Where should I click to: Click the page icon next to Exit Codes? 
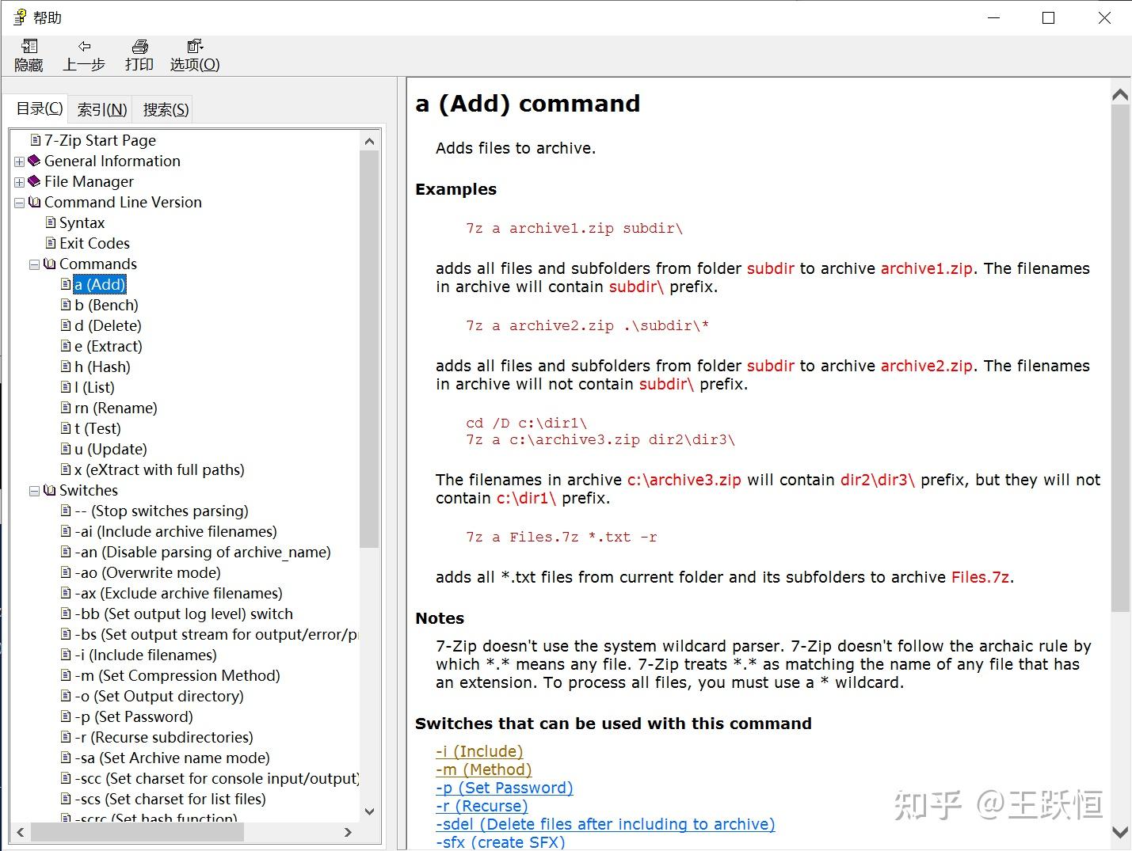point(51,243)
